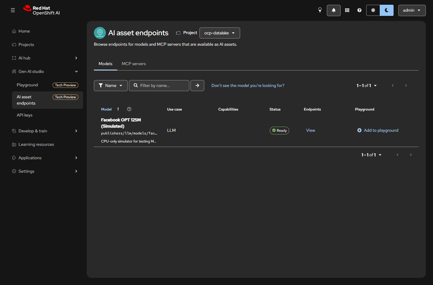Click Model column help icon

[129, 109]
